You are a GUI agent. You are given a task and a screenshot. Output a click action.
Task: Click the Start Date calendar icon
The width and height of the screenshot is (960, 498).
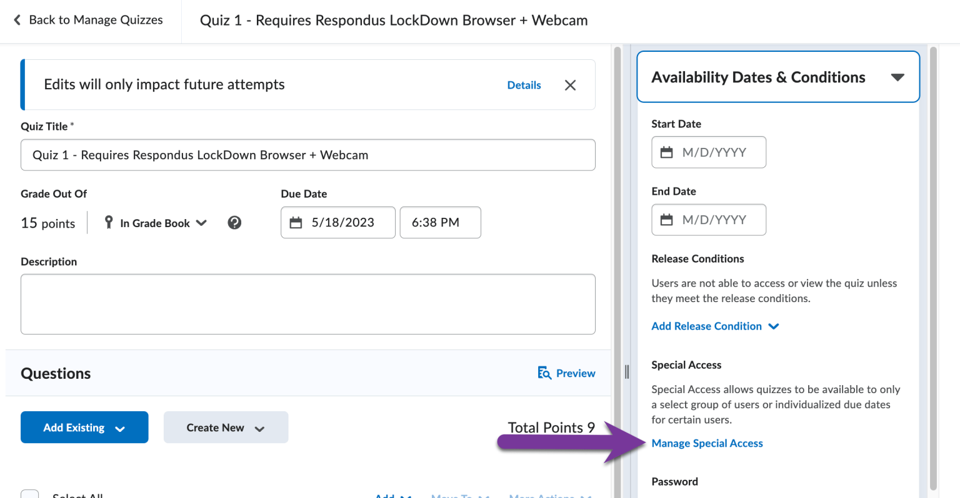click(667, 152)
